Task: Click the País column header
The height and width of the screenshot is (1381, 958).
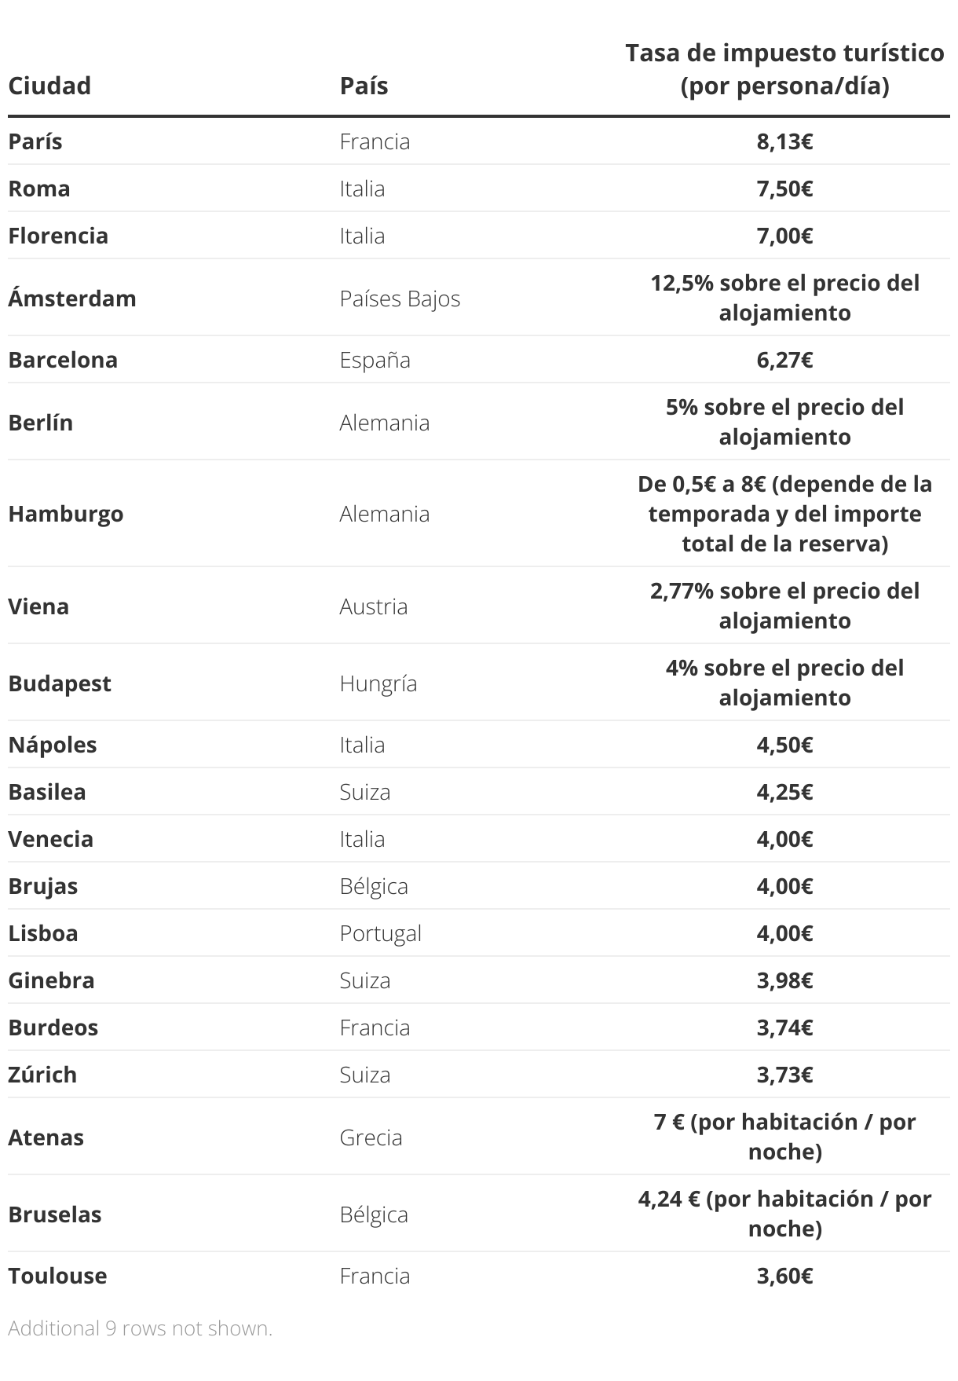Action: (364, 85)
